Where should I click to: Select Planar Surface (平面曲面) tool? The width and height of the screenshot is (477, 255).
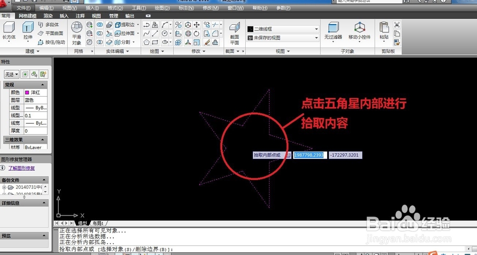pos(50,33)
